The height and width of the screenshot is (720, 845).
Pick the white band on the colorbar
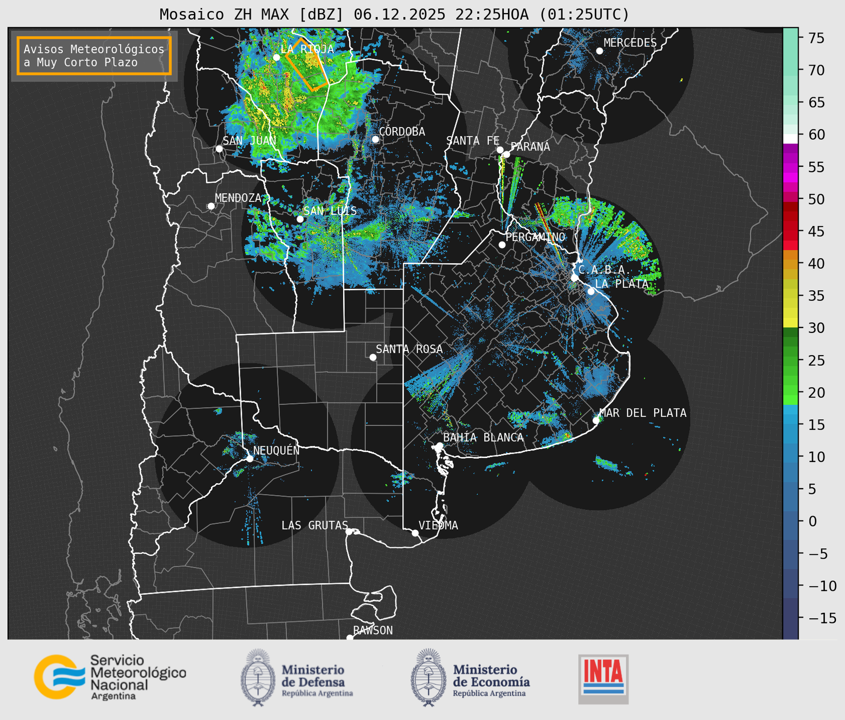pyautogui.click(x=790, y=139)
